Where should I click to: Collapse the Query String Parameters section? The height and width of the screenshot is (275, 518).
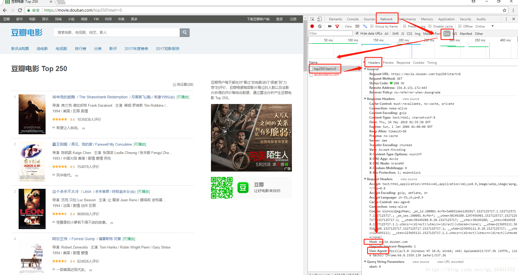[x=365, y=262]
